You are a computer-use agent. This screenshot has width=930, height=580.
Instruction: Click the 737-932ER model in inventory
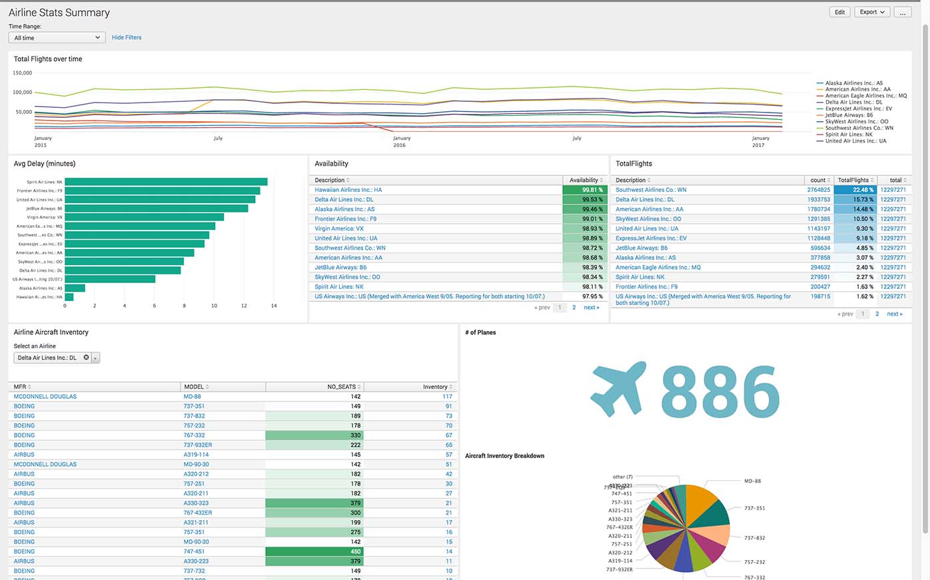click(x=198, y=445)
